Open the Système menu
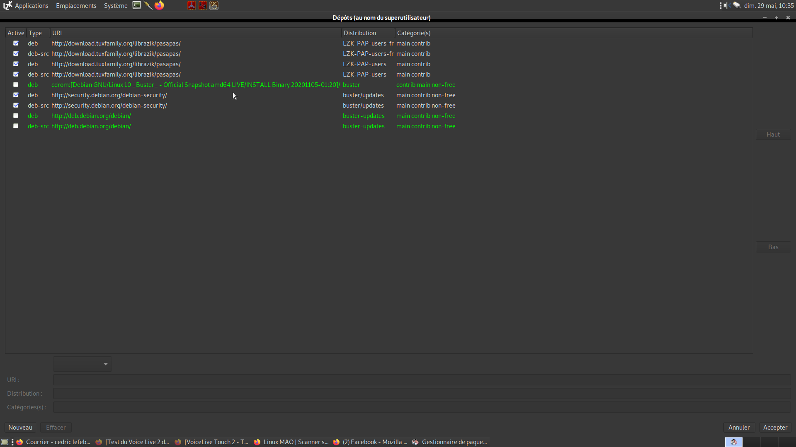 pos(116,6)
